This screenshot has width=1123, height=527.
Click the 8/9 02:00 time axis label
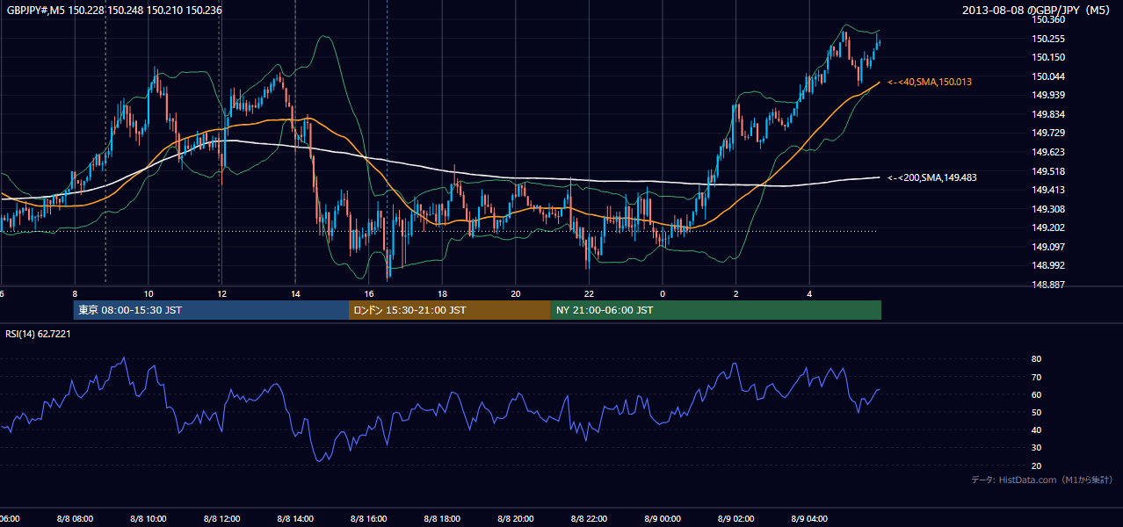[x=735, y=518]
